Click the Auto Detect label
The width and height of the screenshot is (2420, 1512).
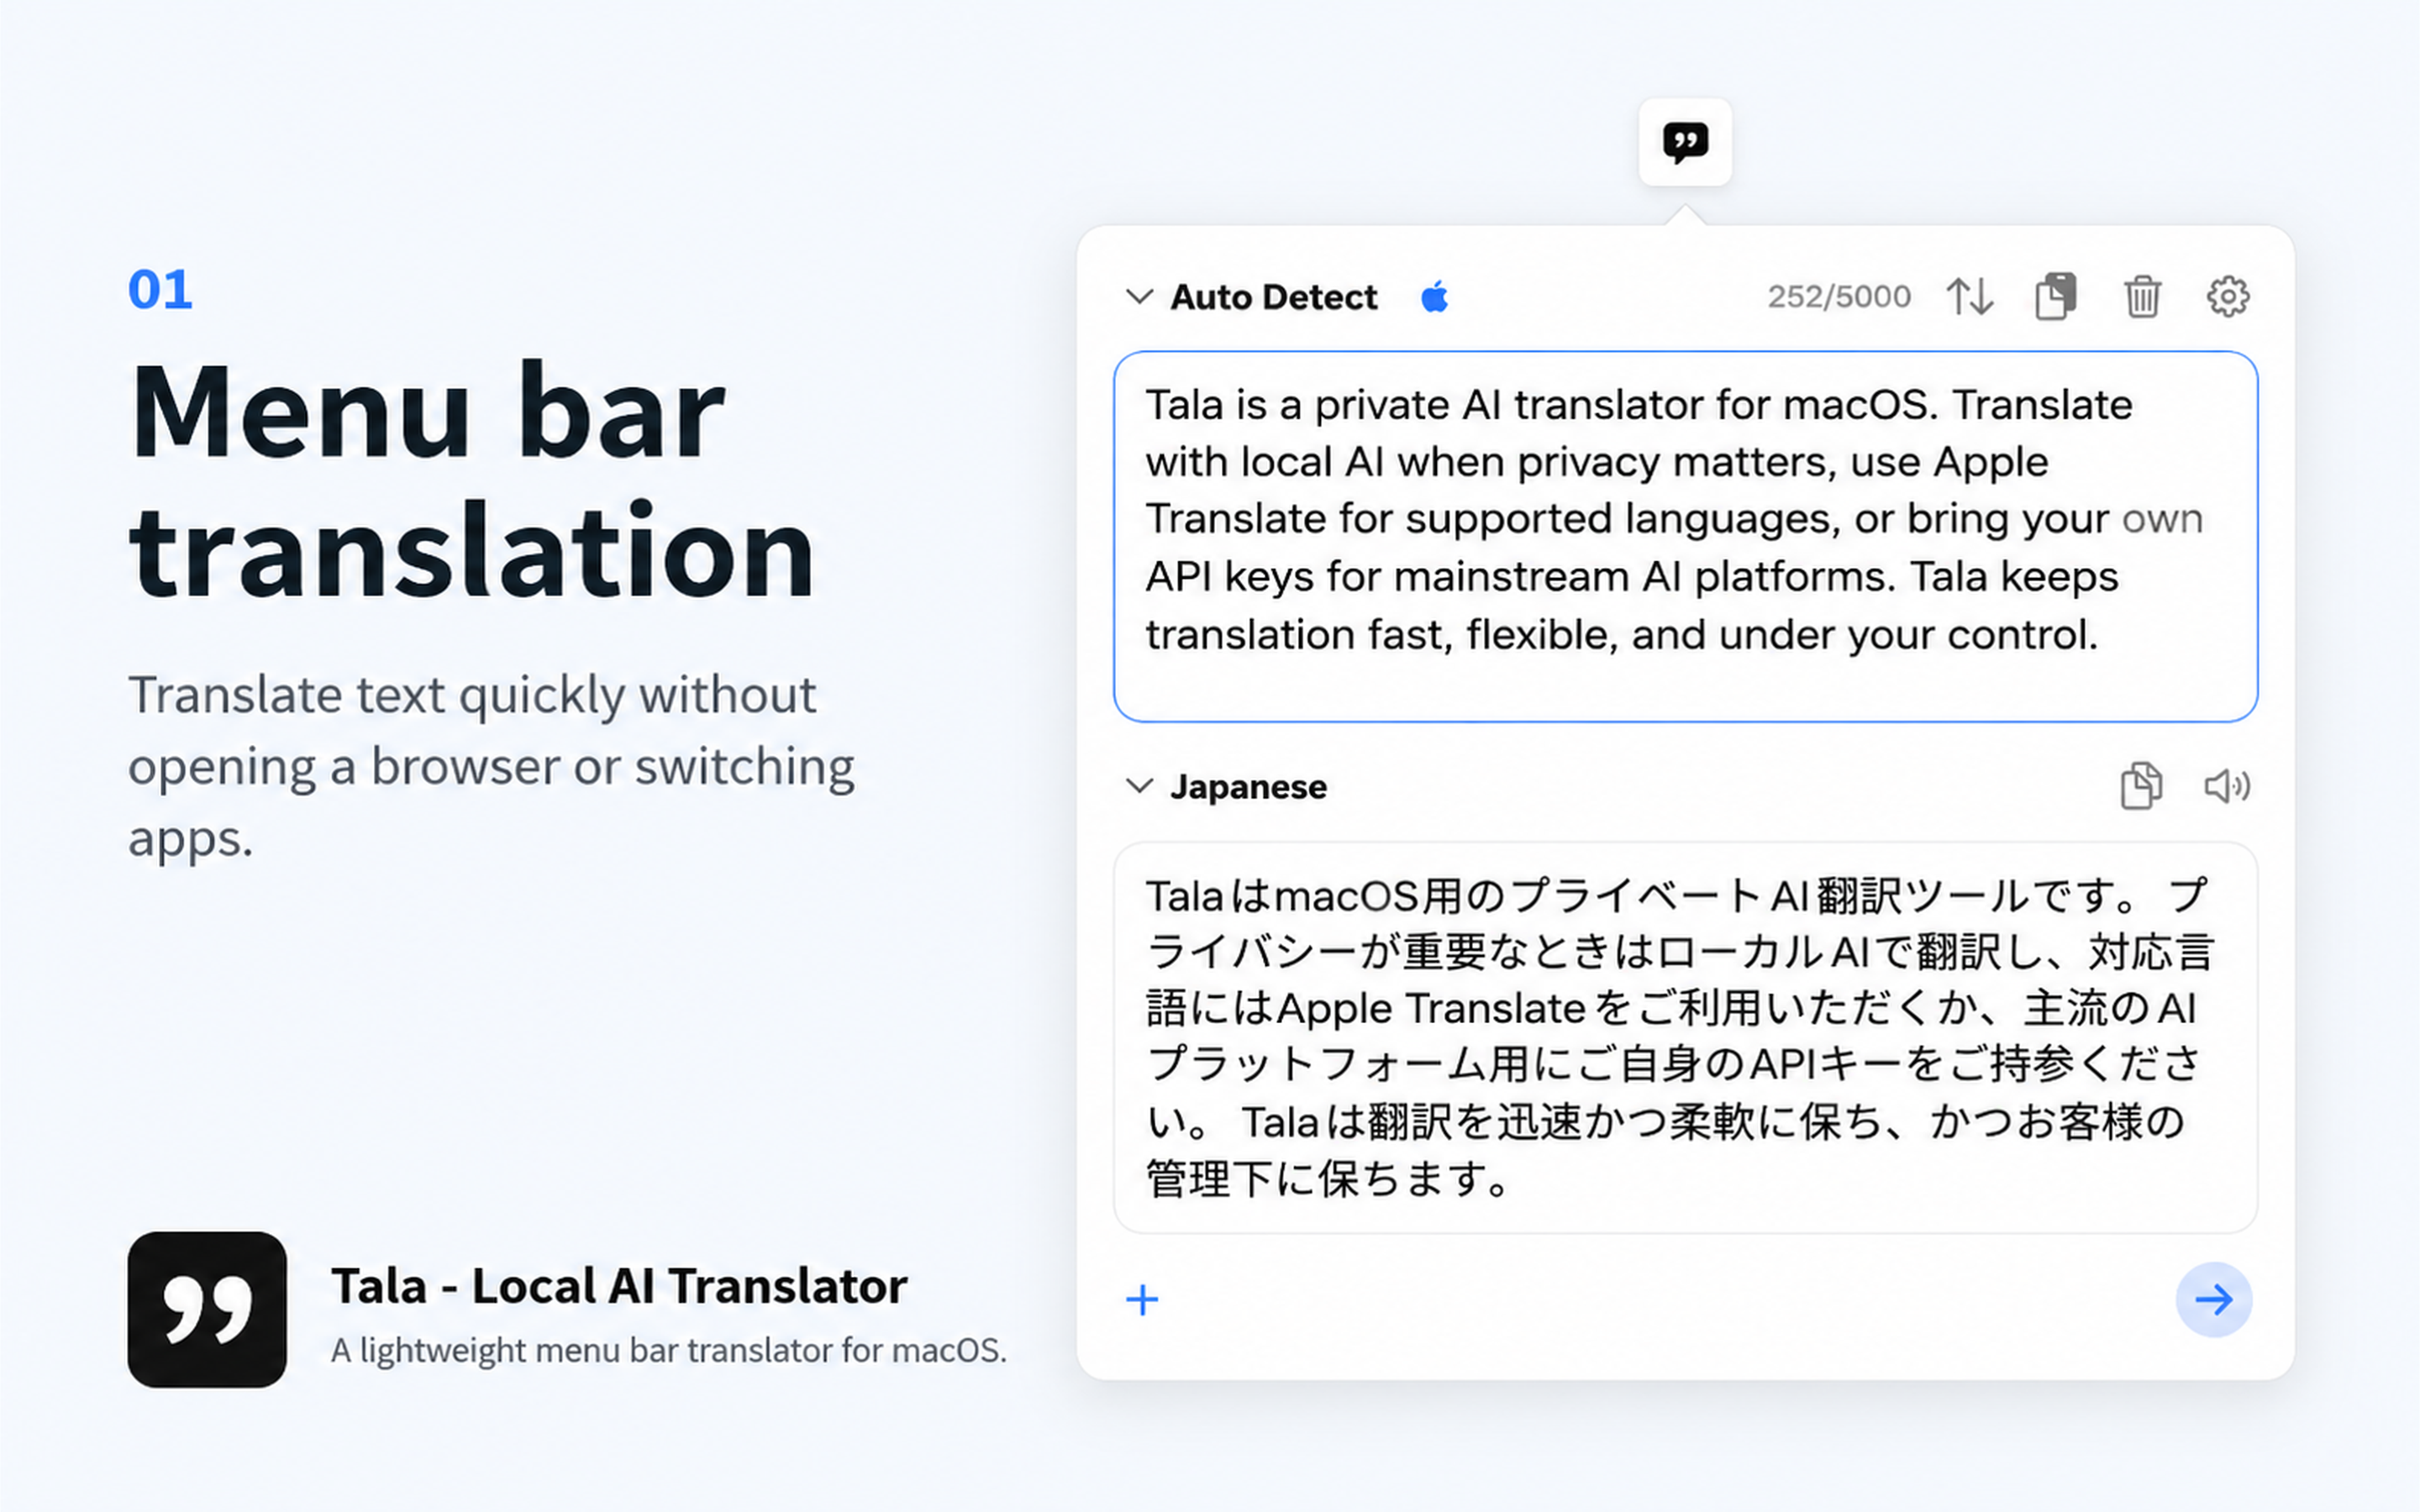click(1274, 297)
